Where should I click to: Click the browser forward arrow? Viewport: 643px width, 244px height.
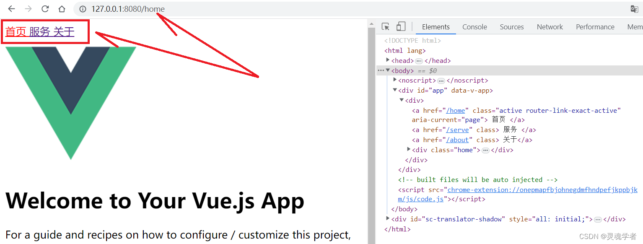(x=28, y=9)
